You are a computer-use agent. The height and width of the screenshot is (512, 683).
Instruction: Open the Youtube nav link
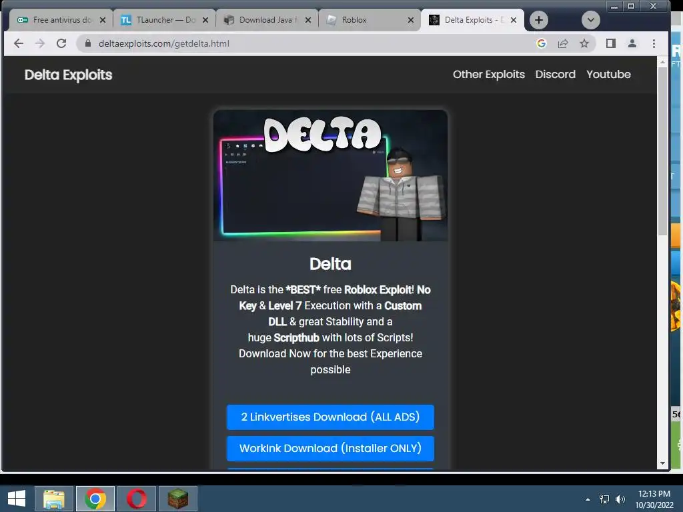pos(608,75)
